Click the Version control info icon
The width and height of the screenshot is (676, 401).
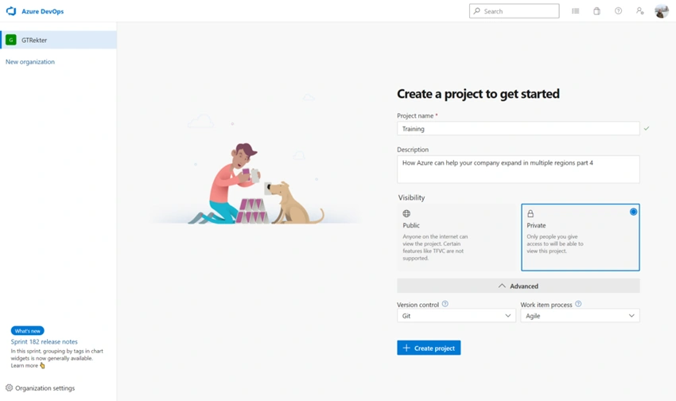click(445, 304)
